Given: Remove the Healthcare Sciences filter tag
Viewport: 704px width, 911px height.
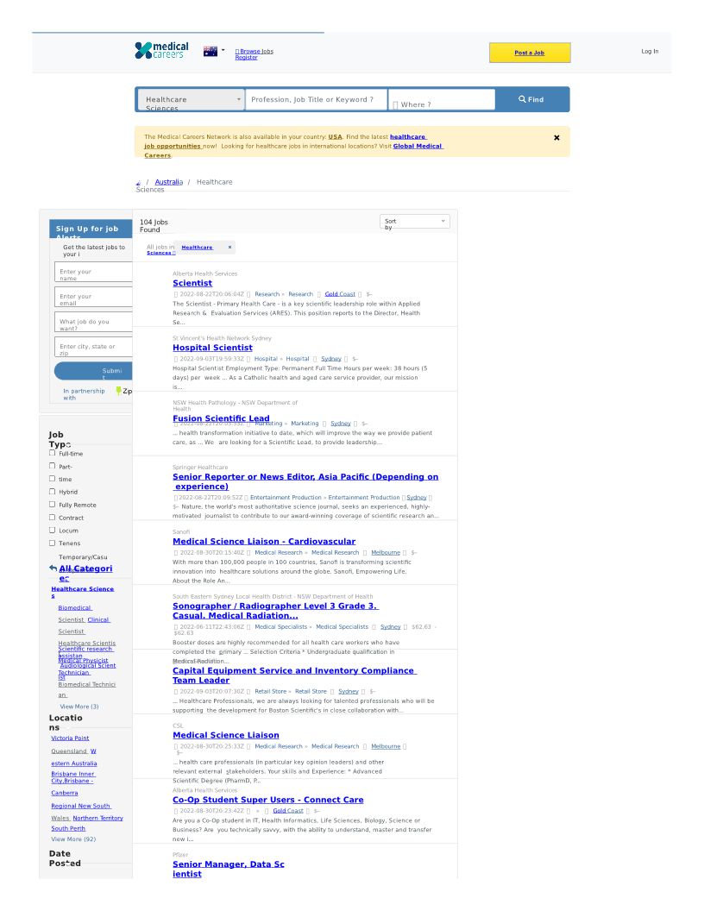Looking at the screenshot, I should point(229,248).
